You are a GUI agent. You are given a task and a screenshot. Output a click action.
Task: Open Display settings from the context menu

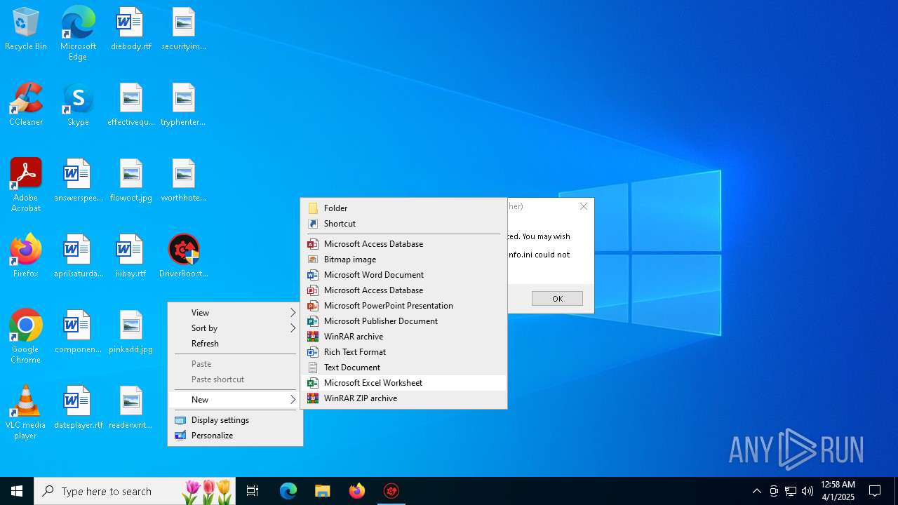pos(235,420)
